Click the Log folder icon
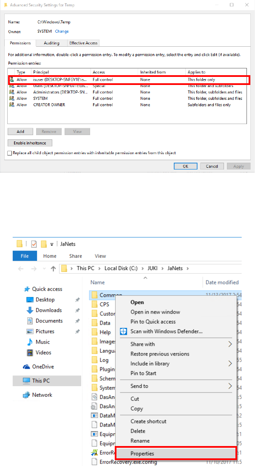 pos(94,360)
